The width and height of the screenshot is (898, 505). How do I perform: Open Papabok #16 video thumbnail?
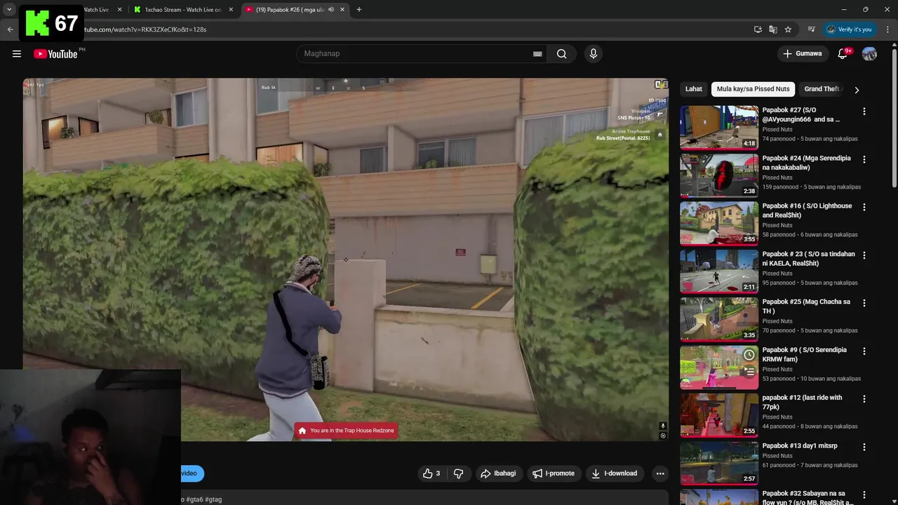pyautogui.click(x=719, y=223)
